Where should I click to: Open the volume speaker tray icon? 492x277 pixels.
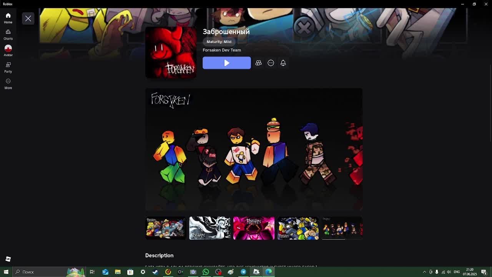coord(449,272)
